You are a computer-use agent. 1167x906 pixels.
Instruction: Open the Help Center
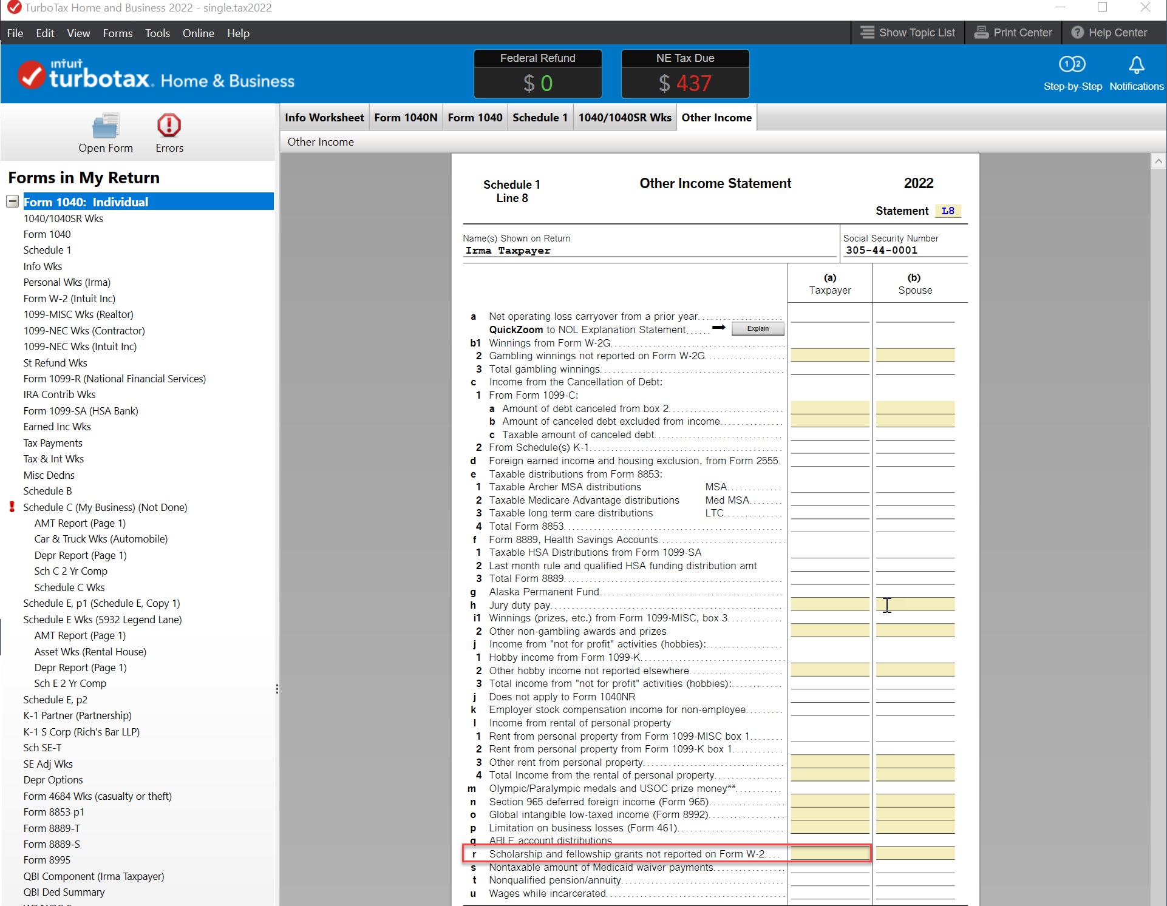click(x=1109, y=33)
